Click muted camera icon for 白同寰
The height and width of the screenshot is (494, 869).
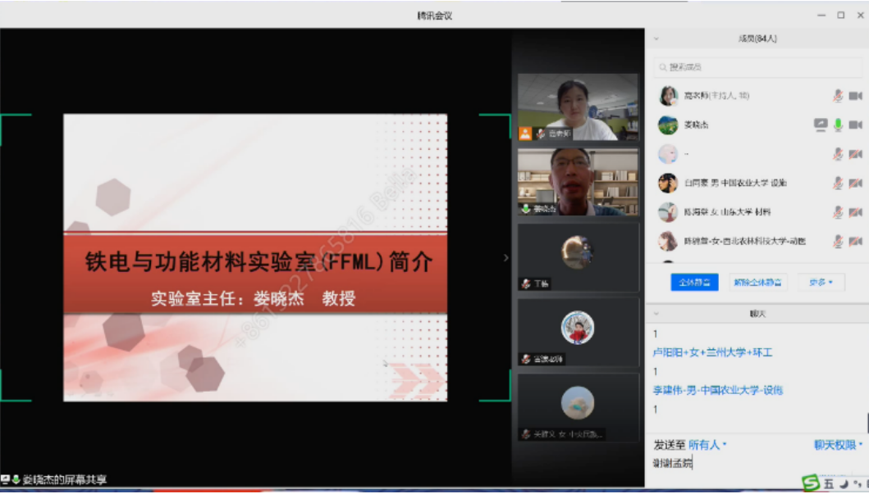click(x=855, y=183)
